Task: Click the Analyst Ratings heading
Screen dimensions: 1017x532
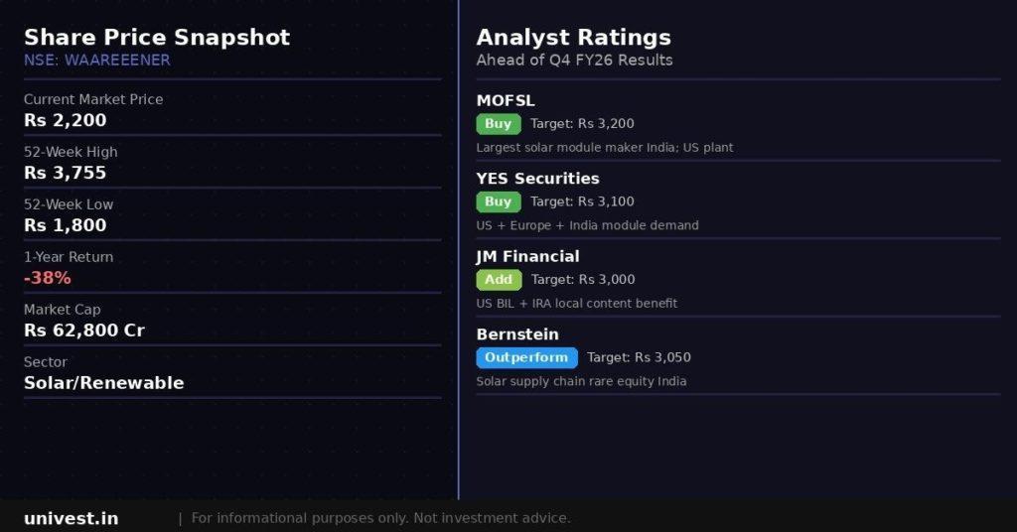Action: [x=574, y=37]
